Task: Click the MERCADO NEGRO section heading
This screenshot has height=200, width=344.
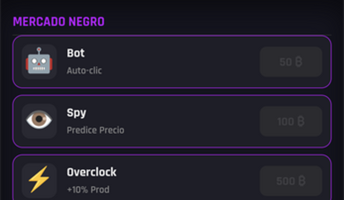Action: pos(59,22)
